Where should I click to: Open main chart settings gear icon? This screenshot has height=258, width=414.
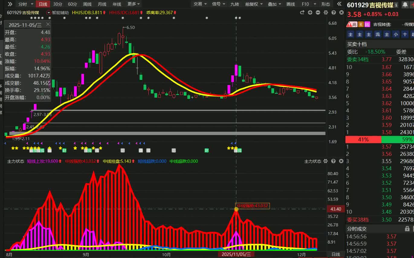(326, 12)
